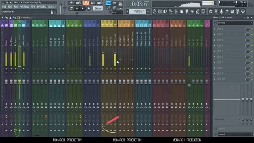Click the main pitch slider
The width and height of the screenshot is (254, 143).
pos(64,8)
